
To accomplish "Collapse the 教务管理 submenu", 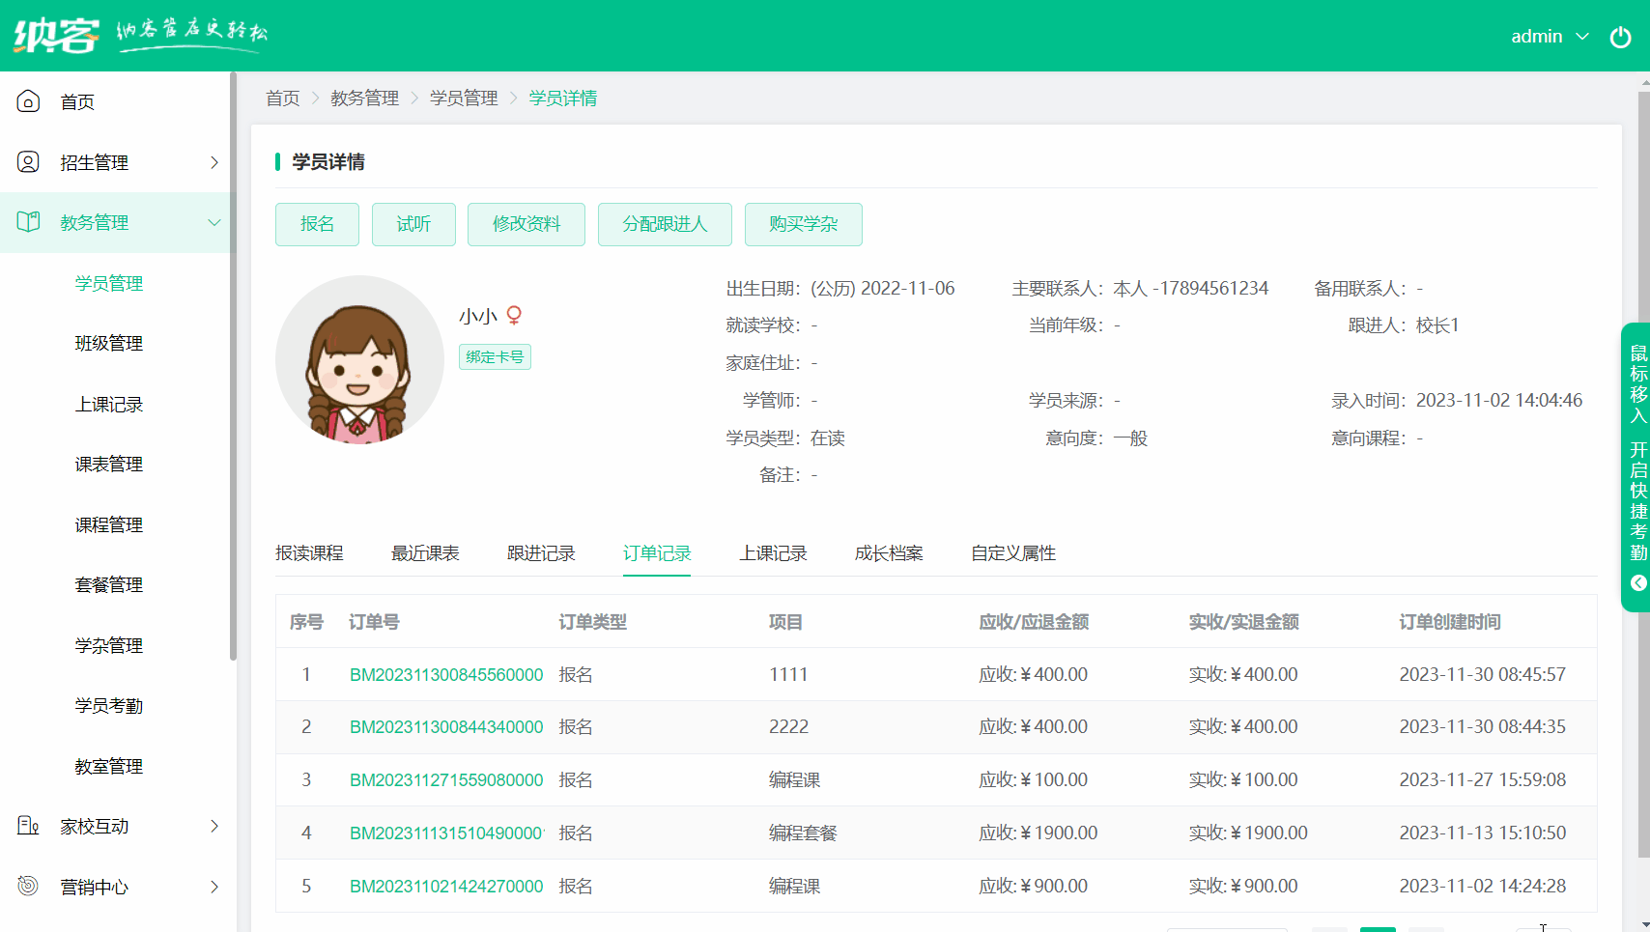I will (213, 221).
